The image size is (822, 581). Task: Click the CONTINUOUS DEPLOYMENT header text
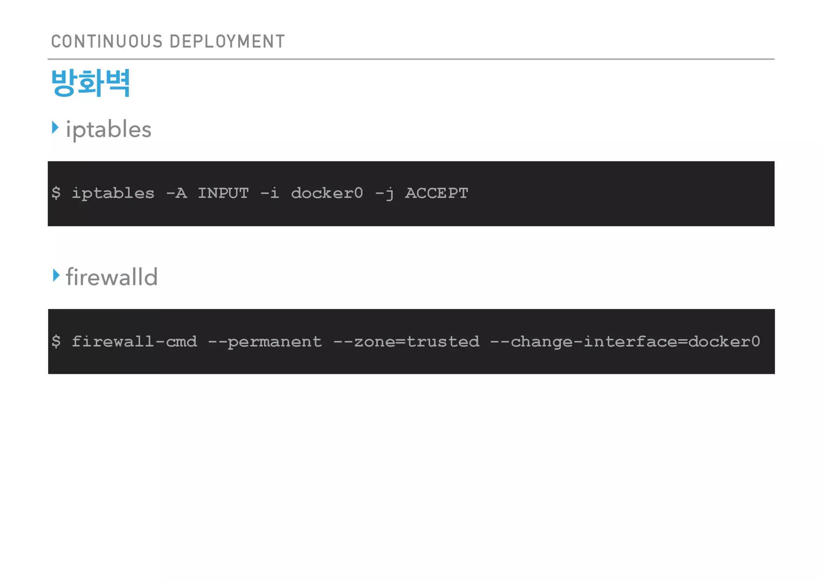pyautogui.click(x=168, y=42)
